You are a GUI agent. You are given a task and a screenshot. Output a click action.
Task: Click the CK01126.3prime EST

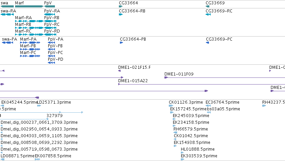171,106
